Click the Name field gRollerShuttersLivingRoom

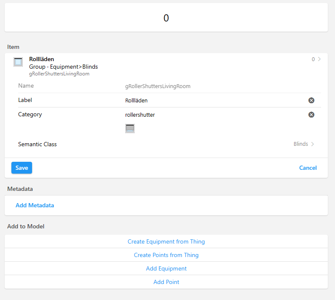pyautogui.click(x=158, y=86)
